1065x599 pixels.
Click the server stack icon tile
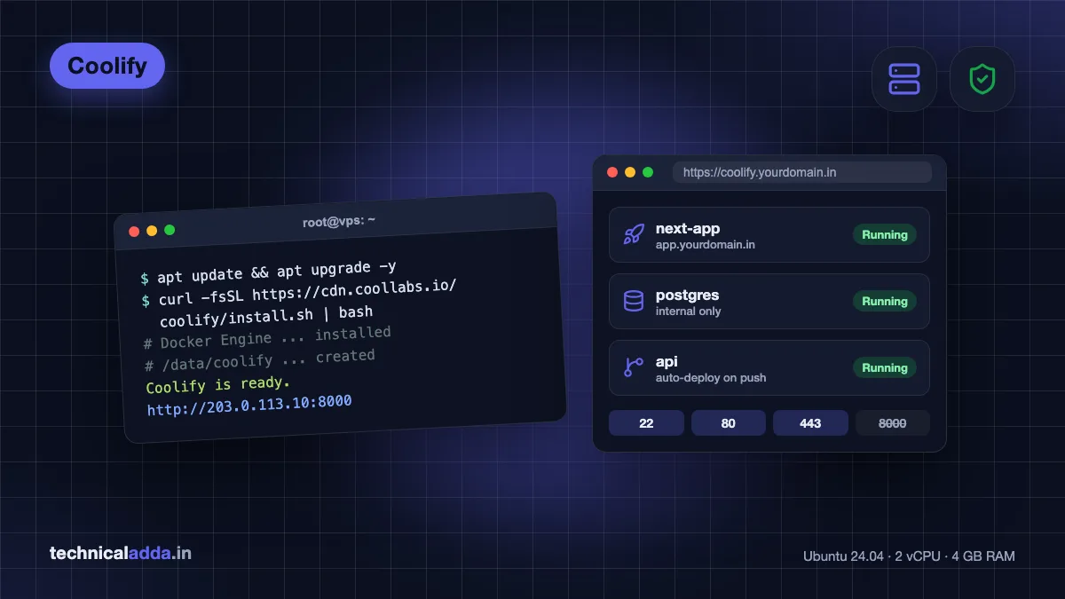click(x=904, y=79)
